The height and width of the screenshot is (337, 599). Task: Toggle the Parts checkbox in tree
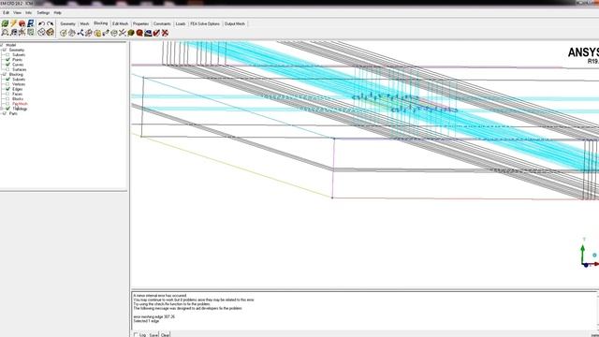[x=5, y=113]
